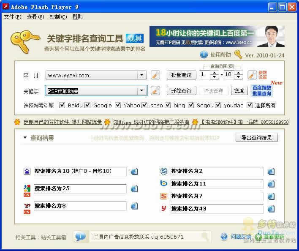
Task: Click the Yahoo CN logo icon
Action: click(27, 208)
